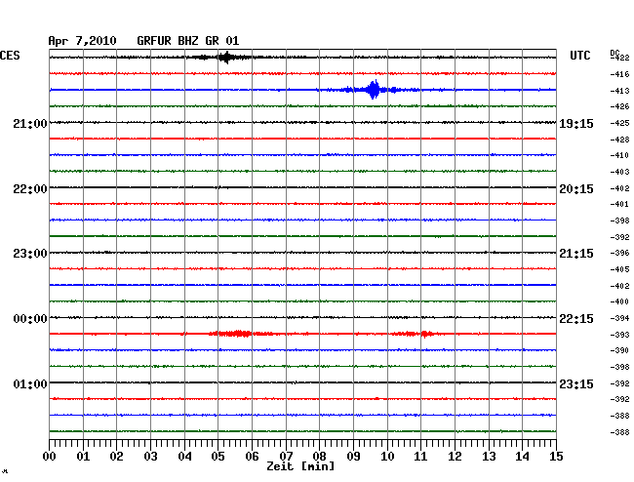Click the Zeit [min] axis title
Image resolution: width=634 pixels, height=482 pixels.
300,466
